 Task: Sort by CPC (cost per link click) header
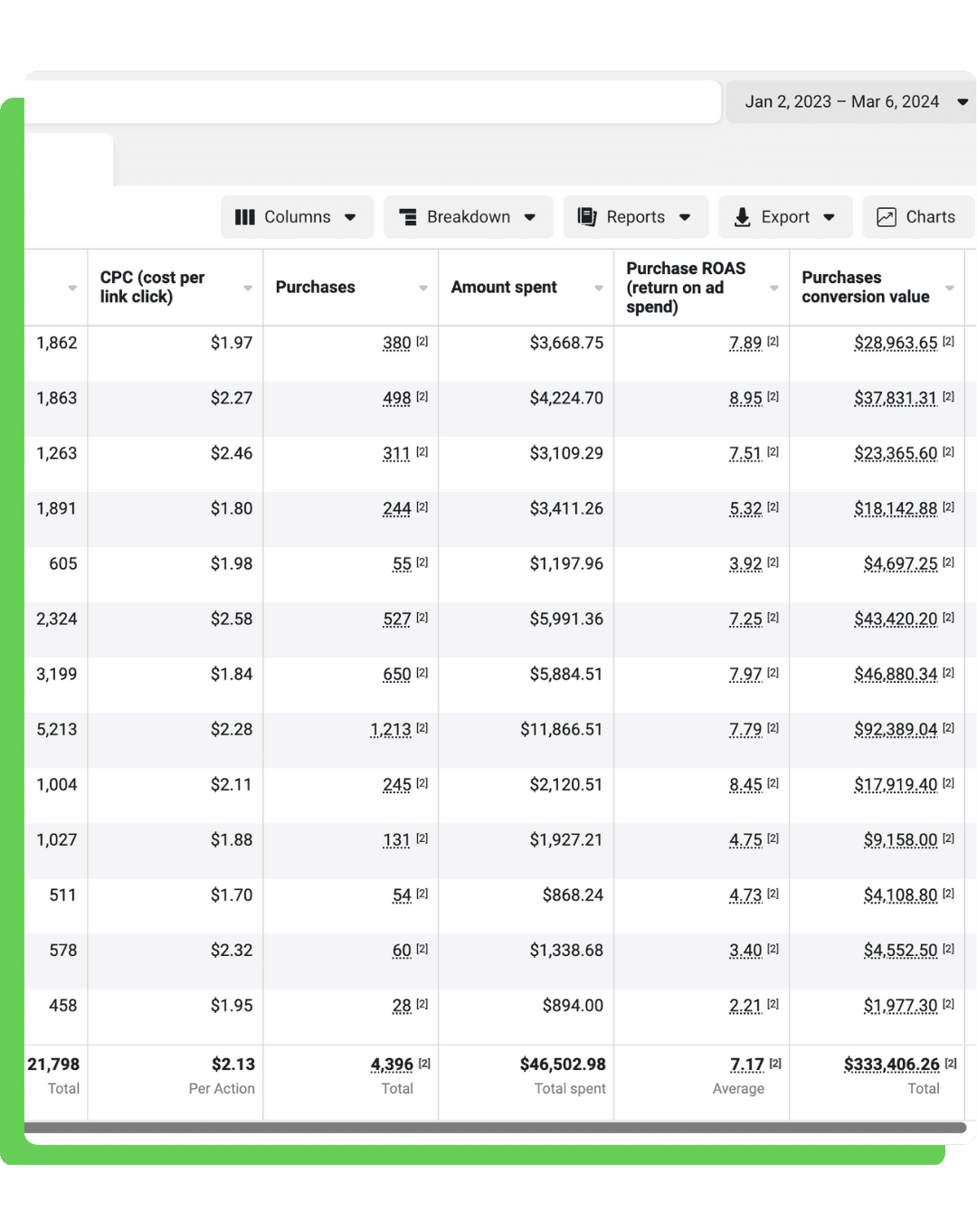[x=152, y=287]
